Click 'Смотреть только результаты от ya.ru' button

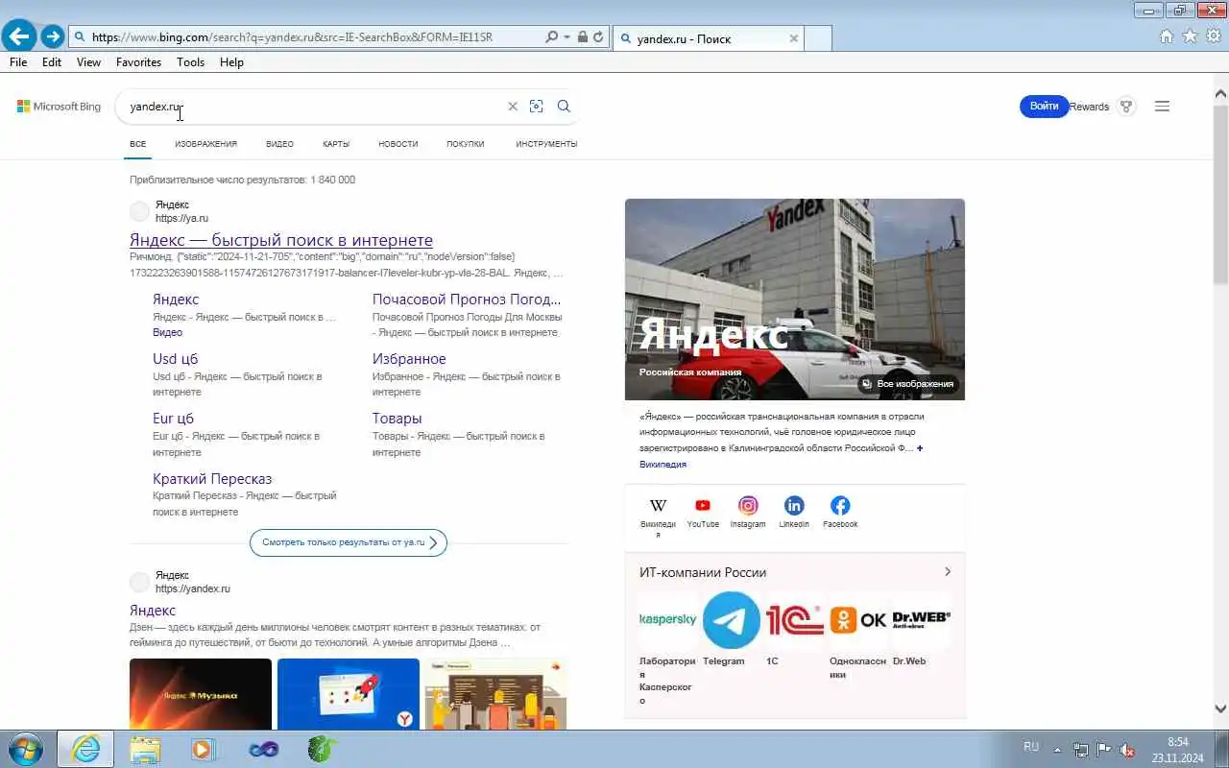pos(349,542)
